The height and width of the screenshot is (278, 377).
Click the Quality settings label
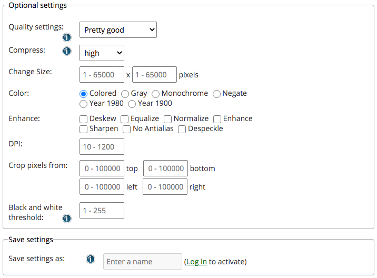click(36, 27)
